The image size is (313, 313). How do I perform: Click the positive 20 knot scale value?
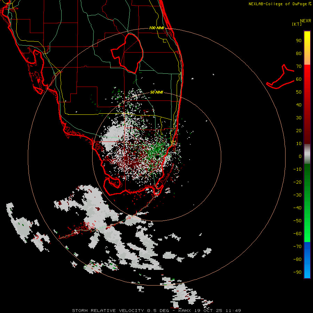pos(299,131)
